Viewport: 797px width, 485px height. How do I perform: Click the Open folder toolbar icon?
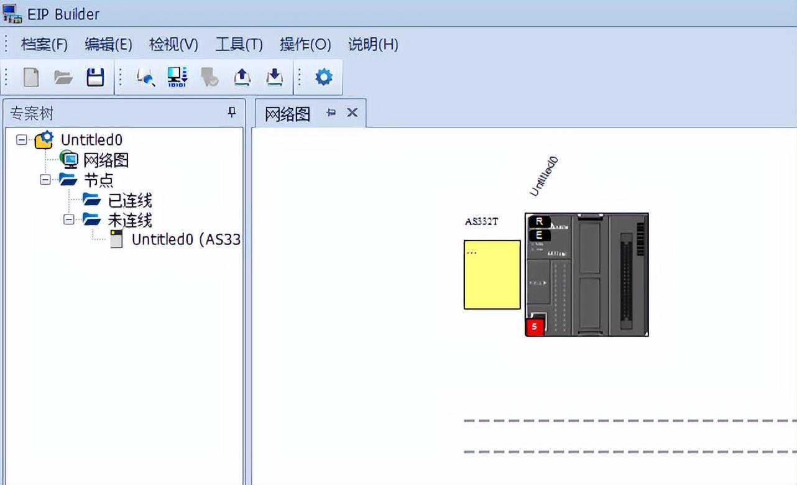click(63, 77)
